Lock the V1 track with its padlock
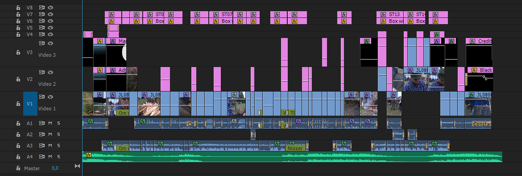 [18, 104]
